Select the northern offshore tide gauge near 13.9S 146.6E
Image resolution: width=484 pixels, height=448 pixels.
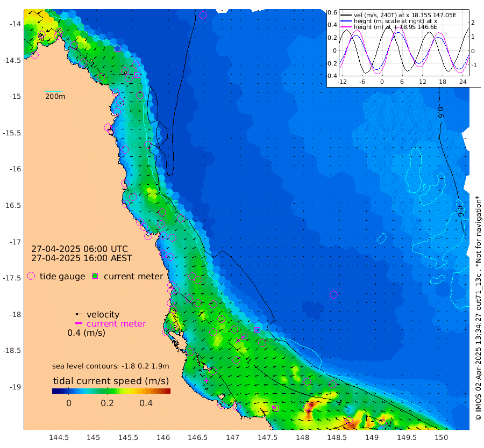tap(203, 15)
